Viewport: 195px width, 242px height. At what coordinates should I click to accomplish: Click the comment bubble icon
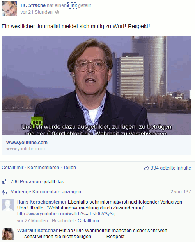[x=5, y=192]
